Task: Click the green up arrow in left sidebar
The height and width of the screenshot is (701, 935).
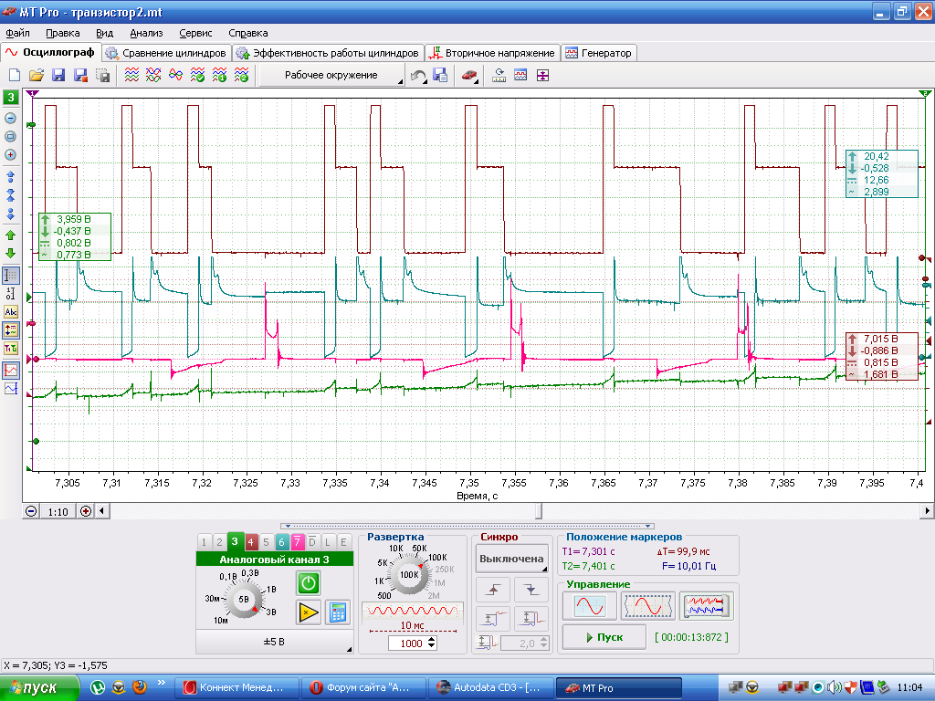Action: [10, 235]
